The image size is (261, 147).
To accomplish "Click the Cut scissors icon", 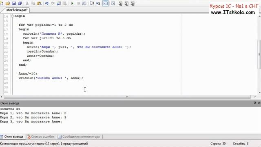I will click(x=27, y=4).
